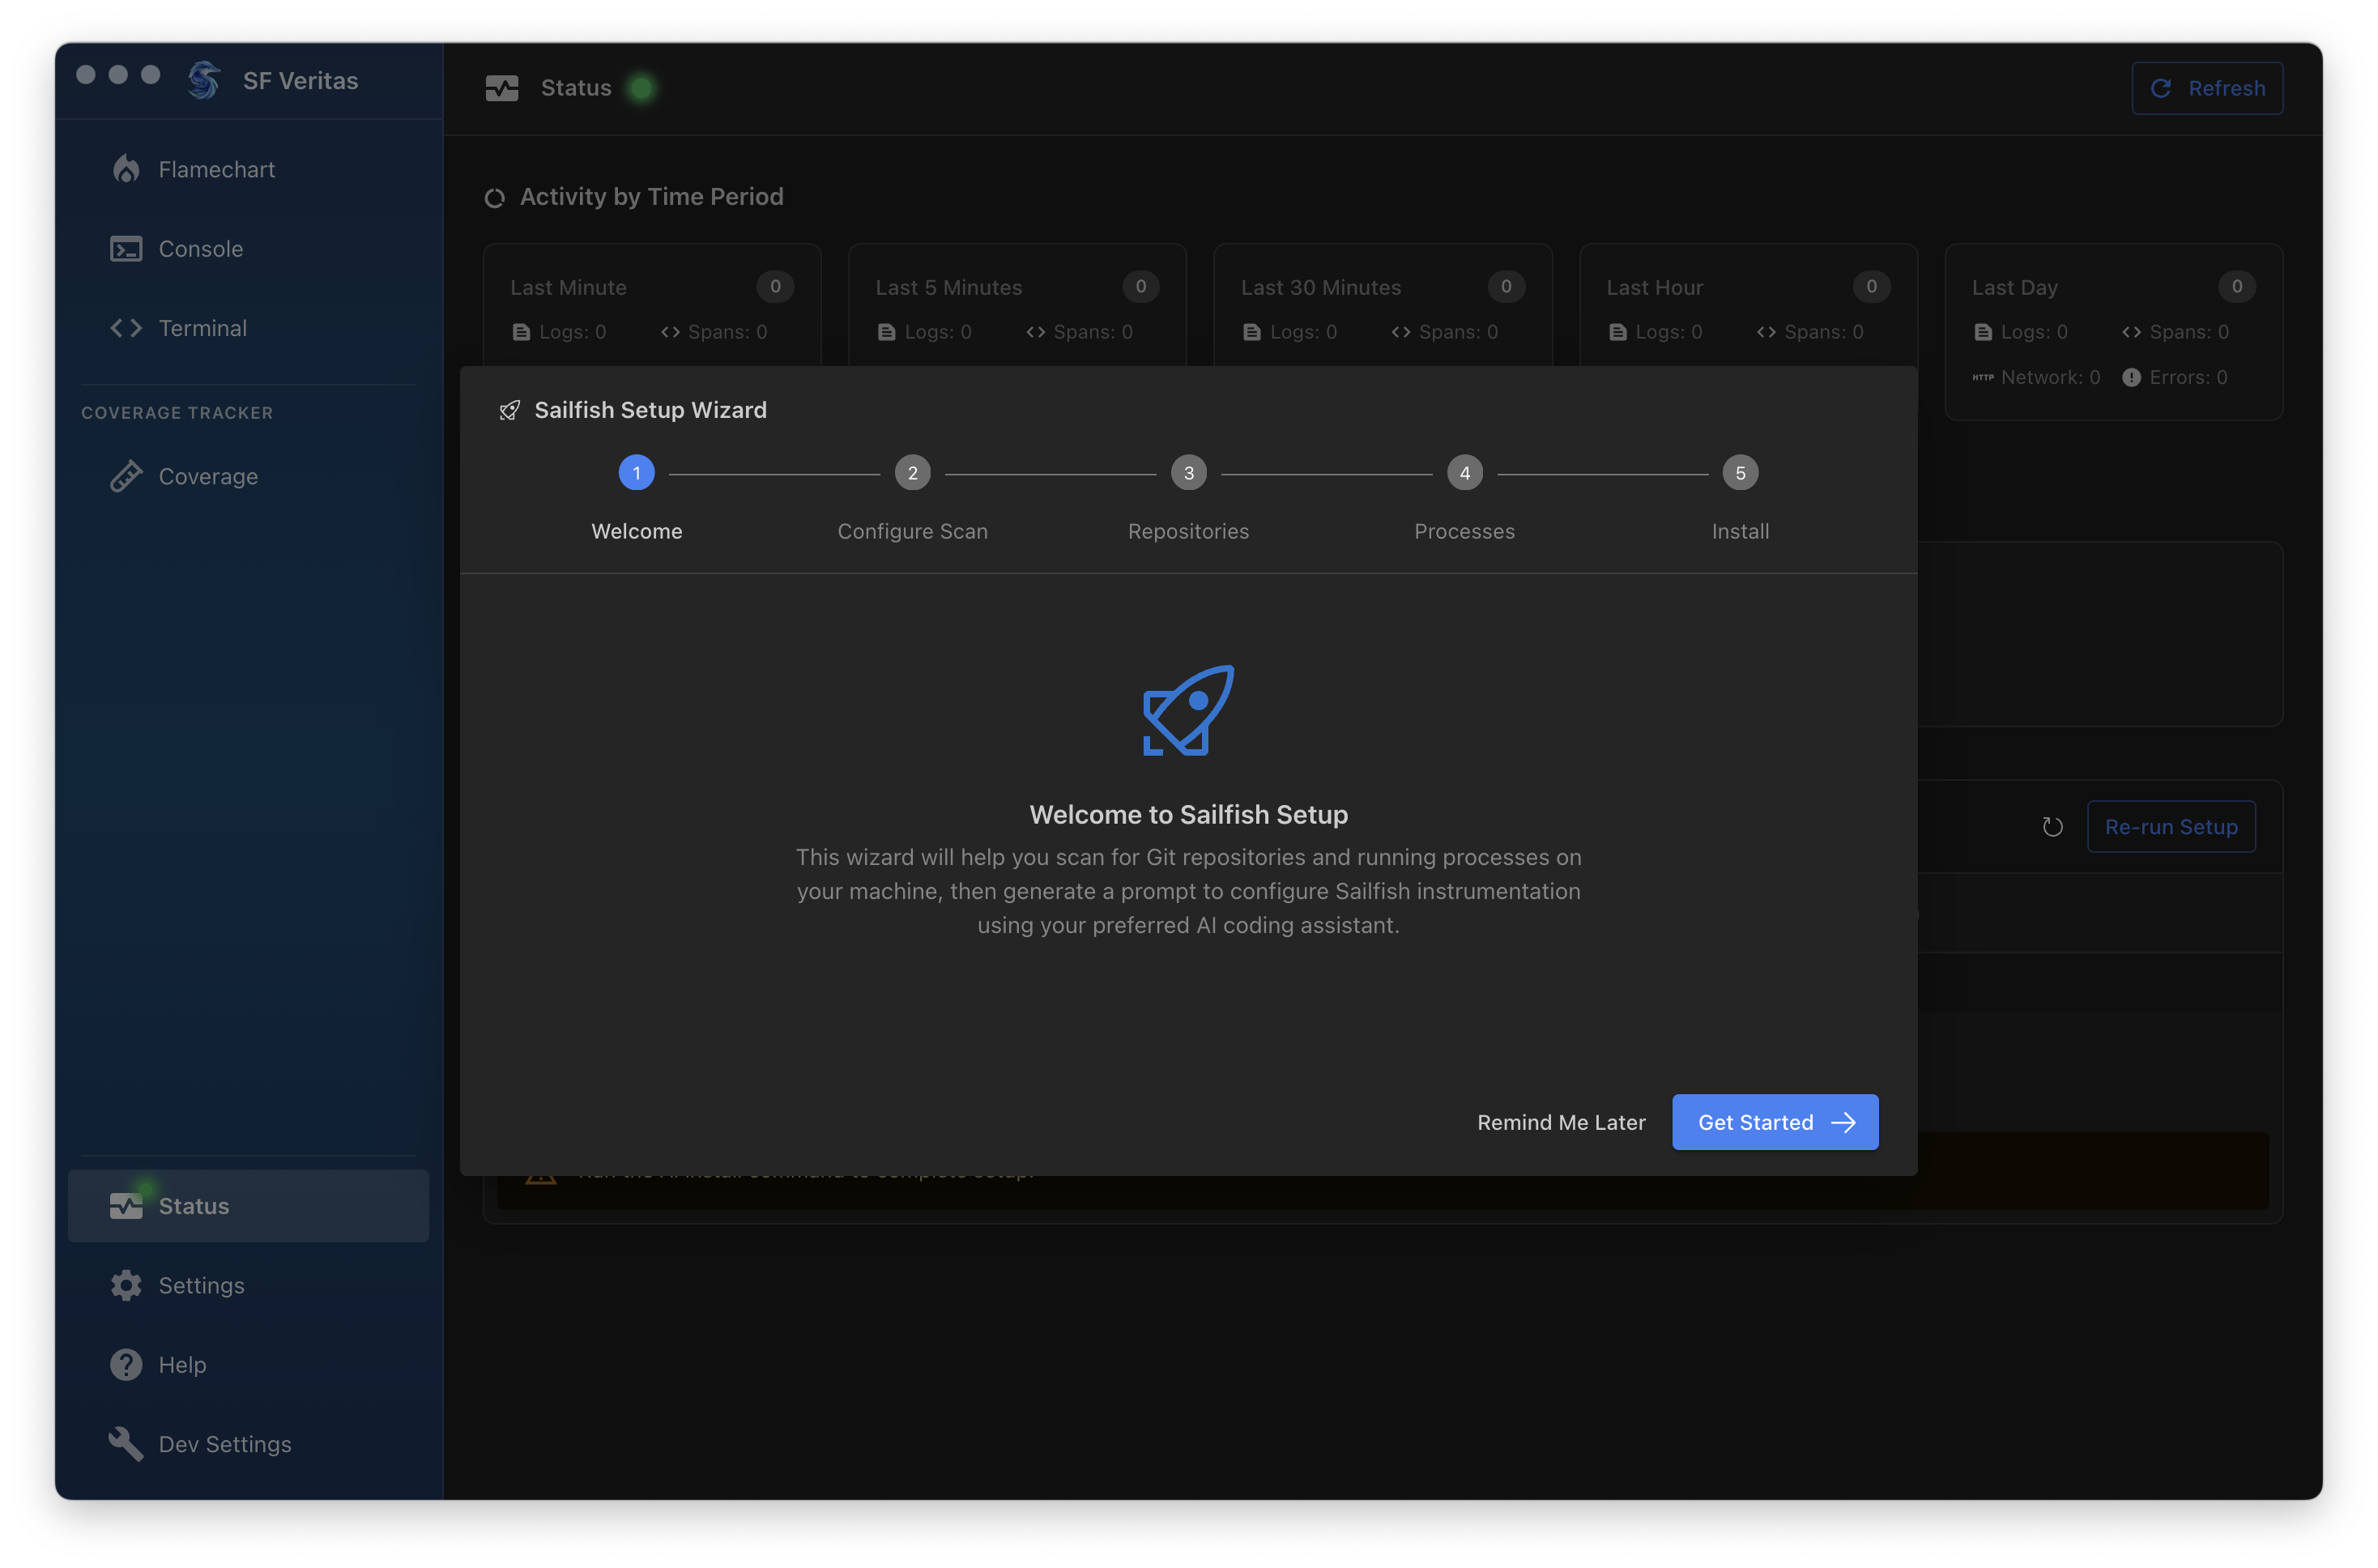Open the Terminal panel
The width and height of the screenshot is (2378, 1568).
click(202, 327)
